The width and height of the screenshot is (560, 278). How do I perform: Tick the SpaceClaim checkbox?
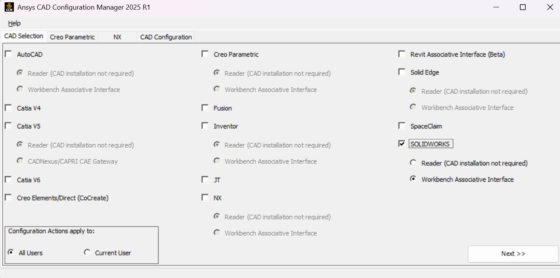point(402,126)
